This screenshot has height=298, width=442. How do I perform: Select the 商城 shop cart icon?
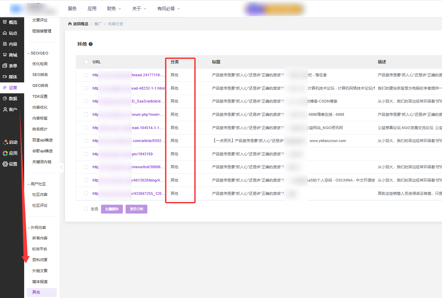tap(5, 55)
